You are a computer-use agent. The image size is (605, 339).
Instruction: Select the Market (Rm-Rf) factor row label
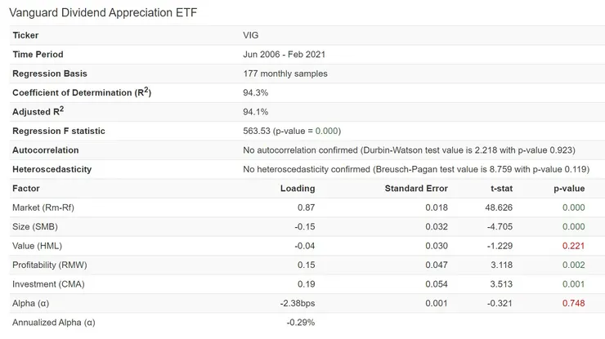[43, 207]
